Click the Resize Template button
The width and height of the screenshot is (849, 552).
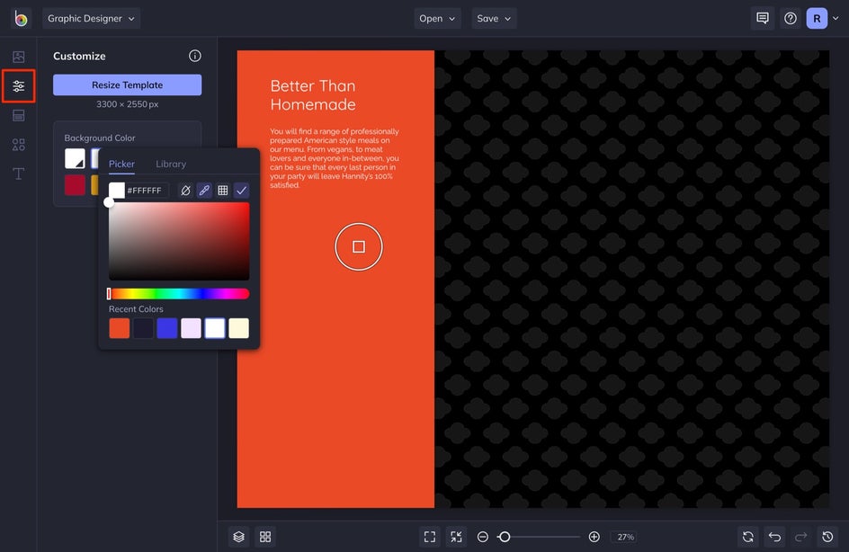[127, 85]
